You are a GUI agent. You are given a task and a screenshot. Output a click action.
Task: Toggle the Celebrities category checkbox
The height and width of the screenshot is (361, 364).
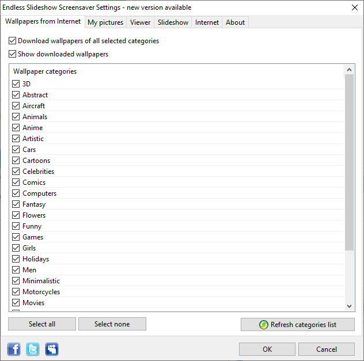click(x=16, y=171)
